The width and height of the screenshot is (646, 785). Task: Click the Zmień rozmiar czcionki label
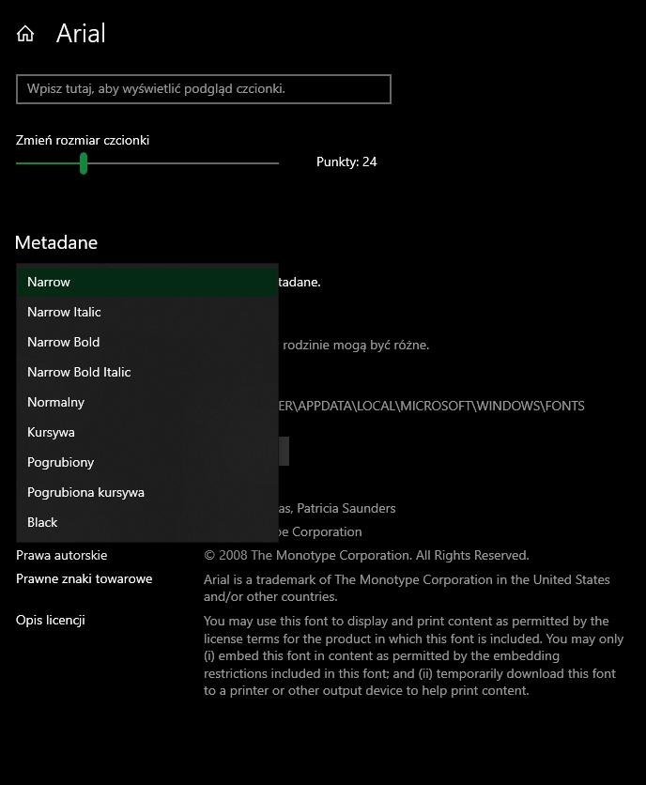click(83, 140)
